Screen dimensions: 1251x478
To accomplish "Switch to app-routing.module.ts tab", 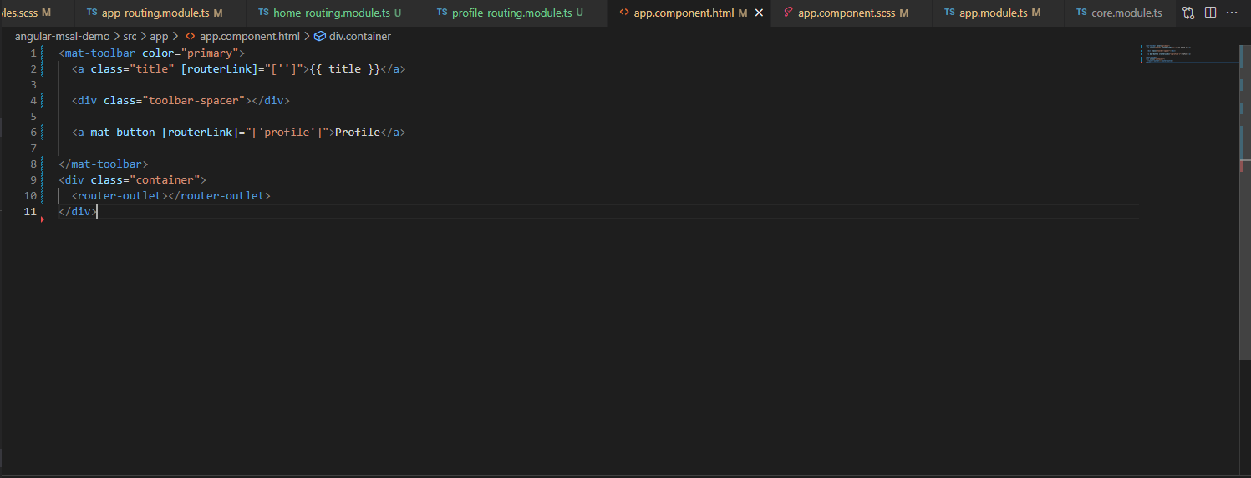I will (155, 13).
